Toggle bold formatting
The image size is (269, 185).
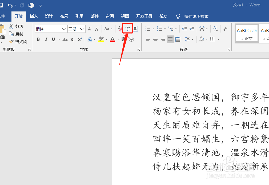(38, 39)
